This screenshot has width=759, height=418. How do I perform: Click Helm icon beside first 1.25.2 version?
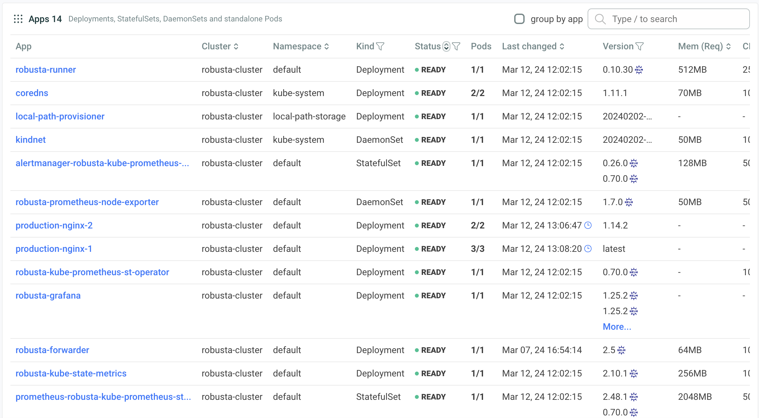coord(634,296)
